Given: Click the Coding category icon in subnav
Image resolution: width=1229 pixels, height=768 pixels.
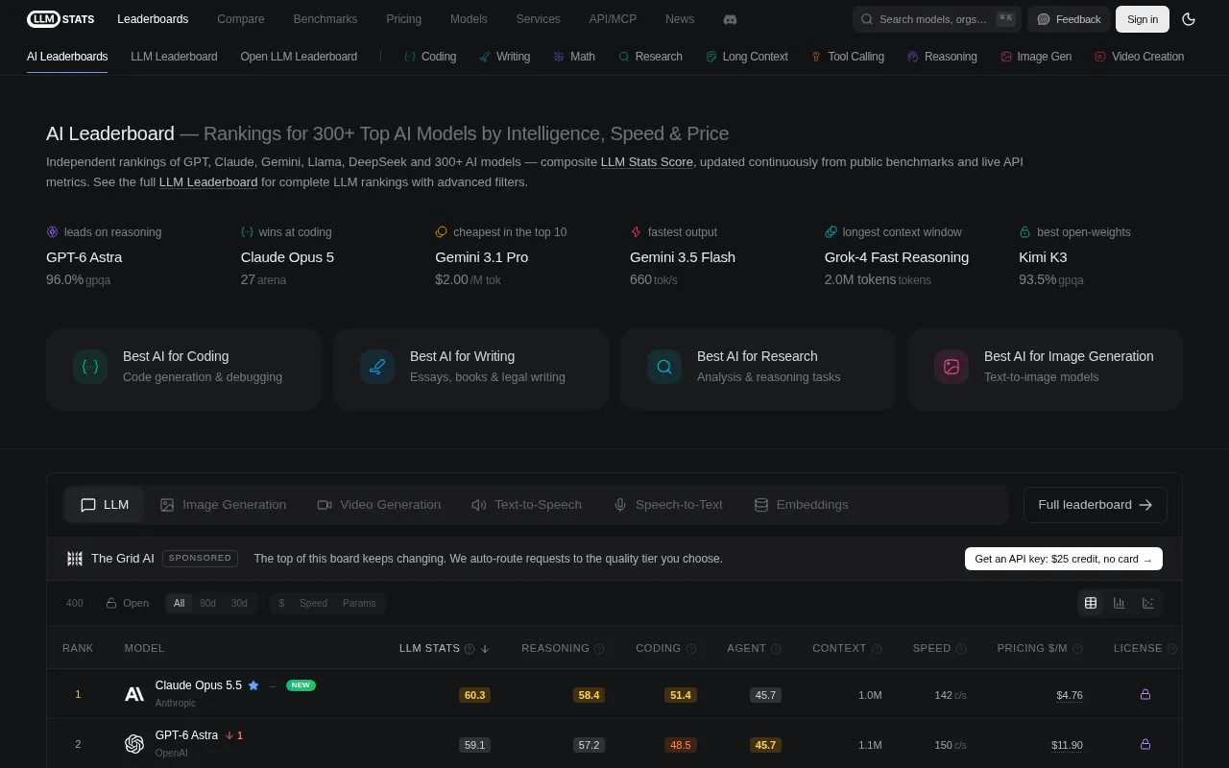Looking at the screenshot, I should click(x=410, y=57).
